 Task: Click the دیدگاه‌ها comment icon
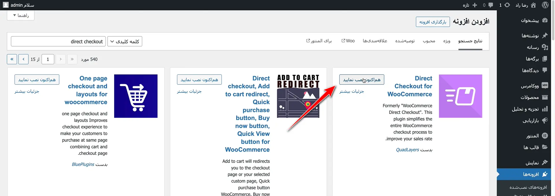545,70
